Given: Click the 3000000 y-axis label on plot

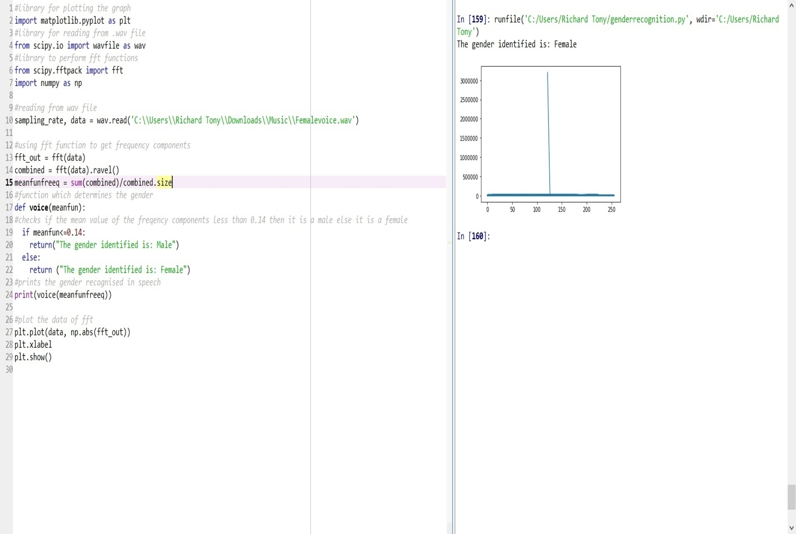Looking at the screenshot, I should (x=469, y=81).
